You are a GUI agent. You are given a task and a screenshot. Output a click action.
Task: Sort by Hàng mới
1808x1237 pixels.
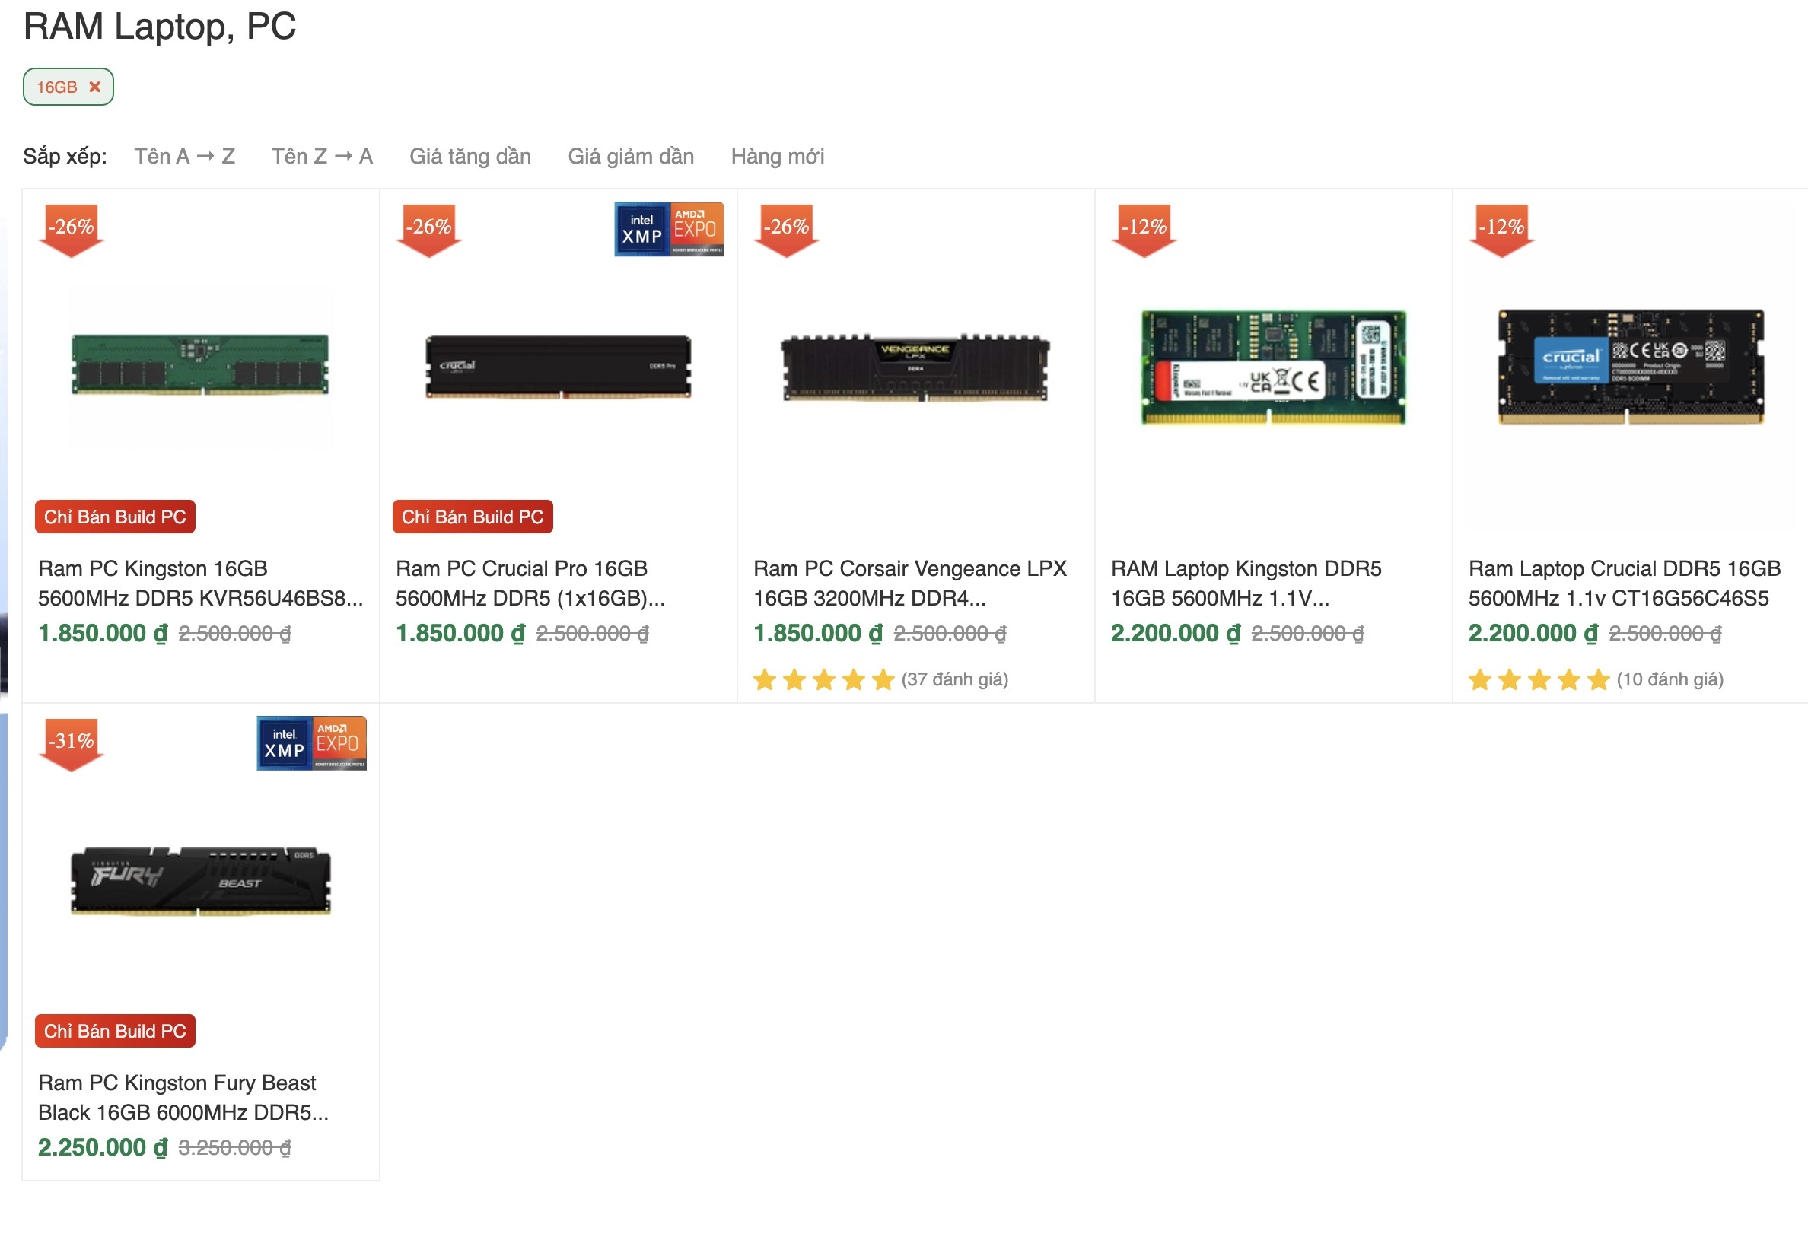pos(776,157)
